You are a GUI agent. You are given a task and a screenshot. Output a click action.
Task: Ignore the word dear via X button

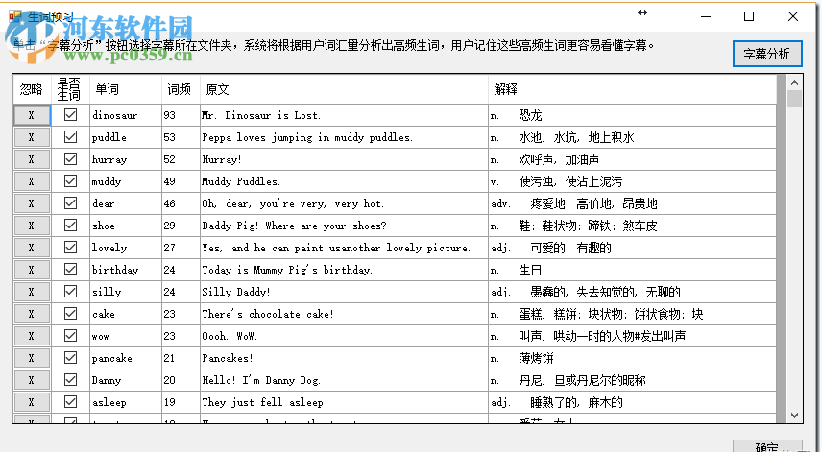pyautogui.click(x=32, y=203)
